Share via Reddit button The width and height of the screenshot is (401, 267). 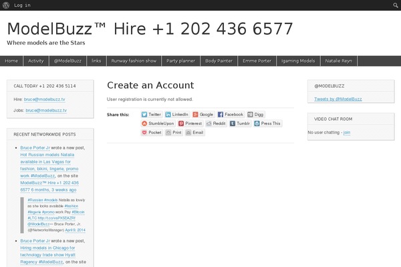click(x=216, y=123)
